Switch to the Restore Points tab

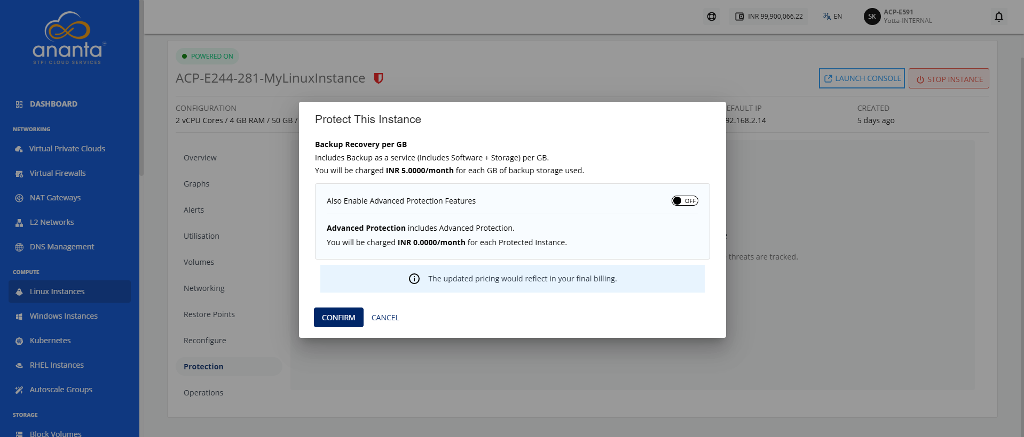(x=209, y=314)
